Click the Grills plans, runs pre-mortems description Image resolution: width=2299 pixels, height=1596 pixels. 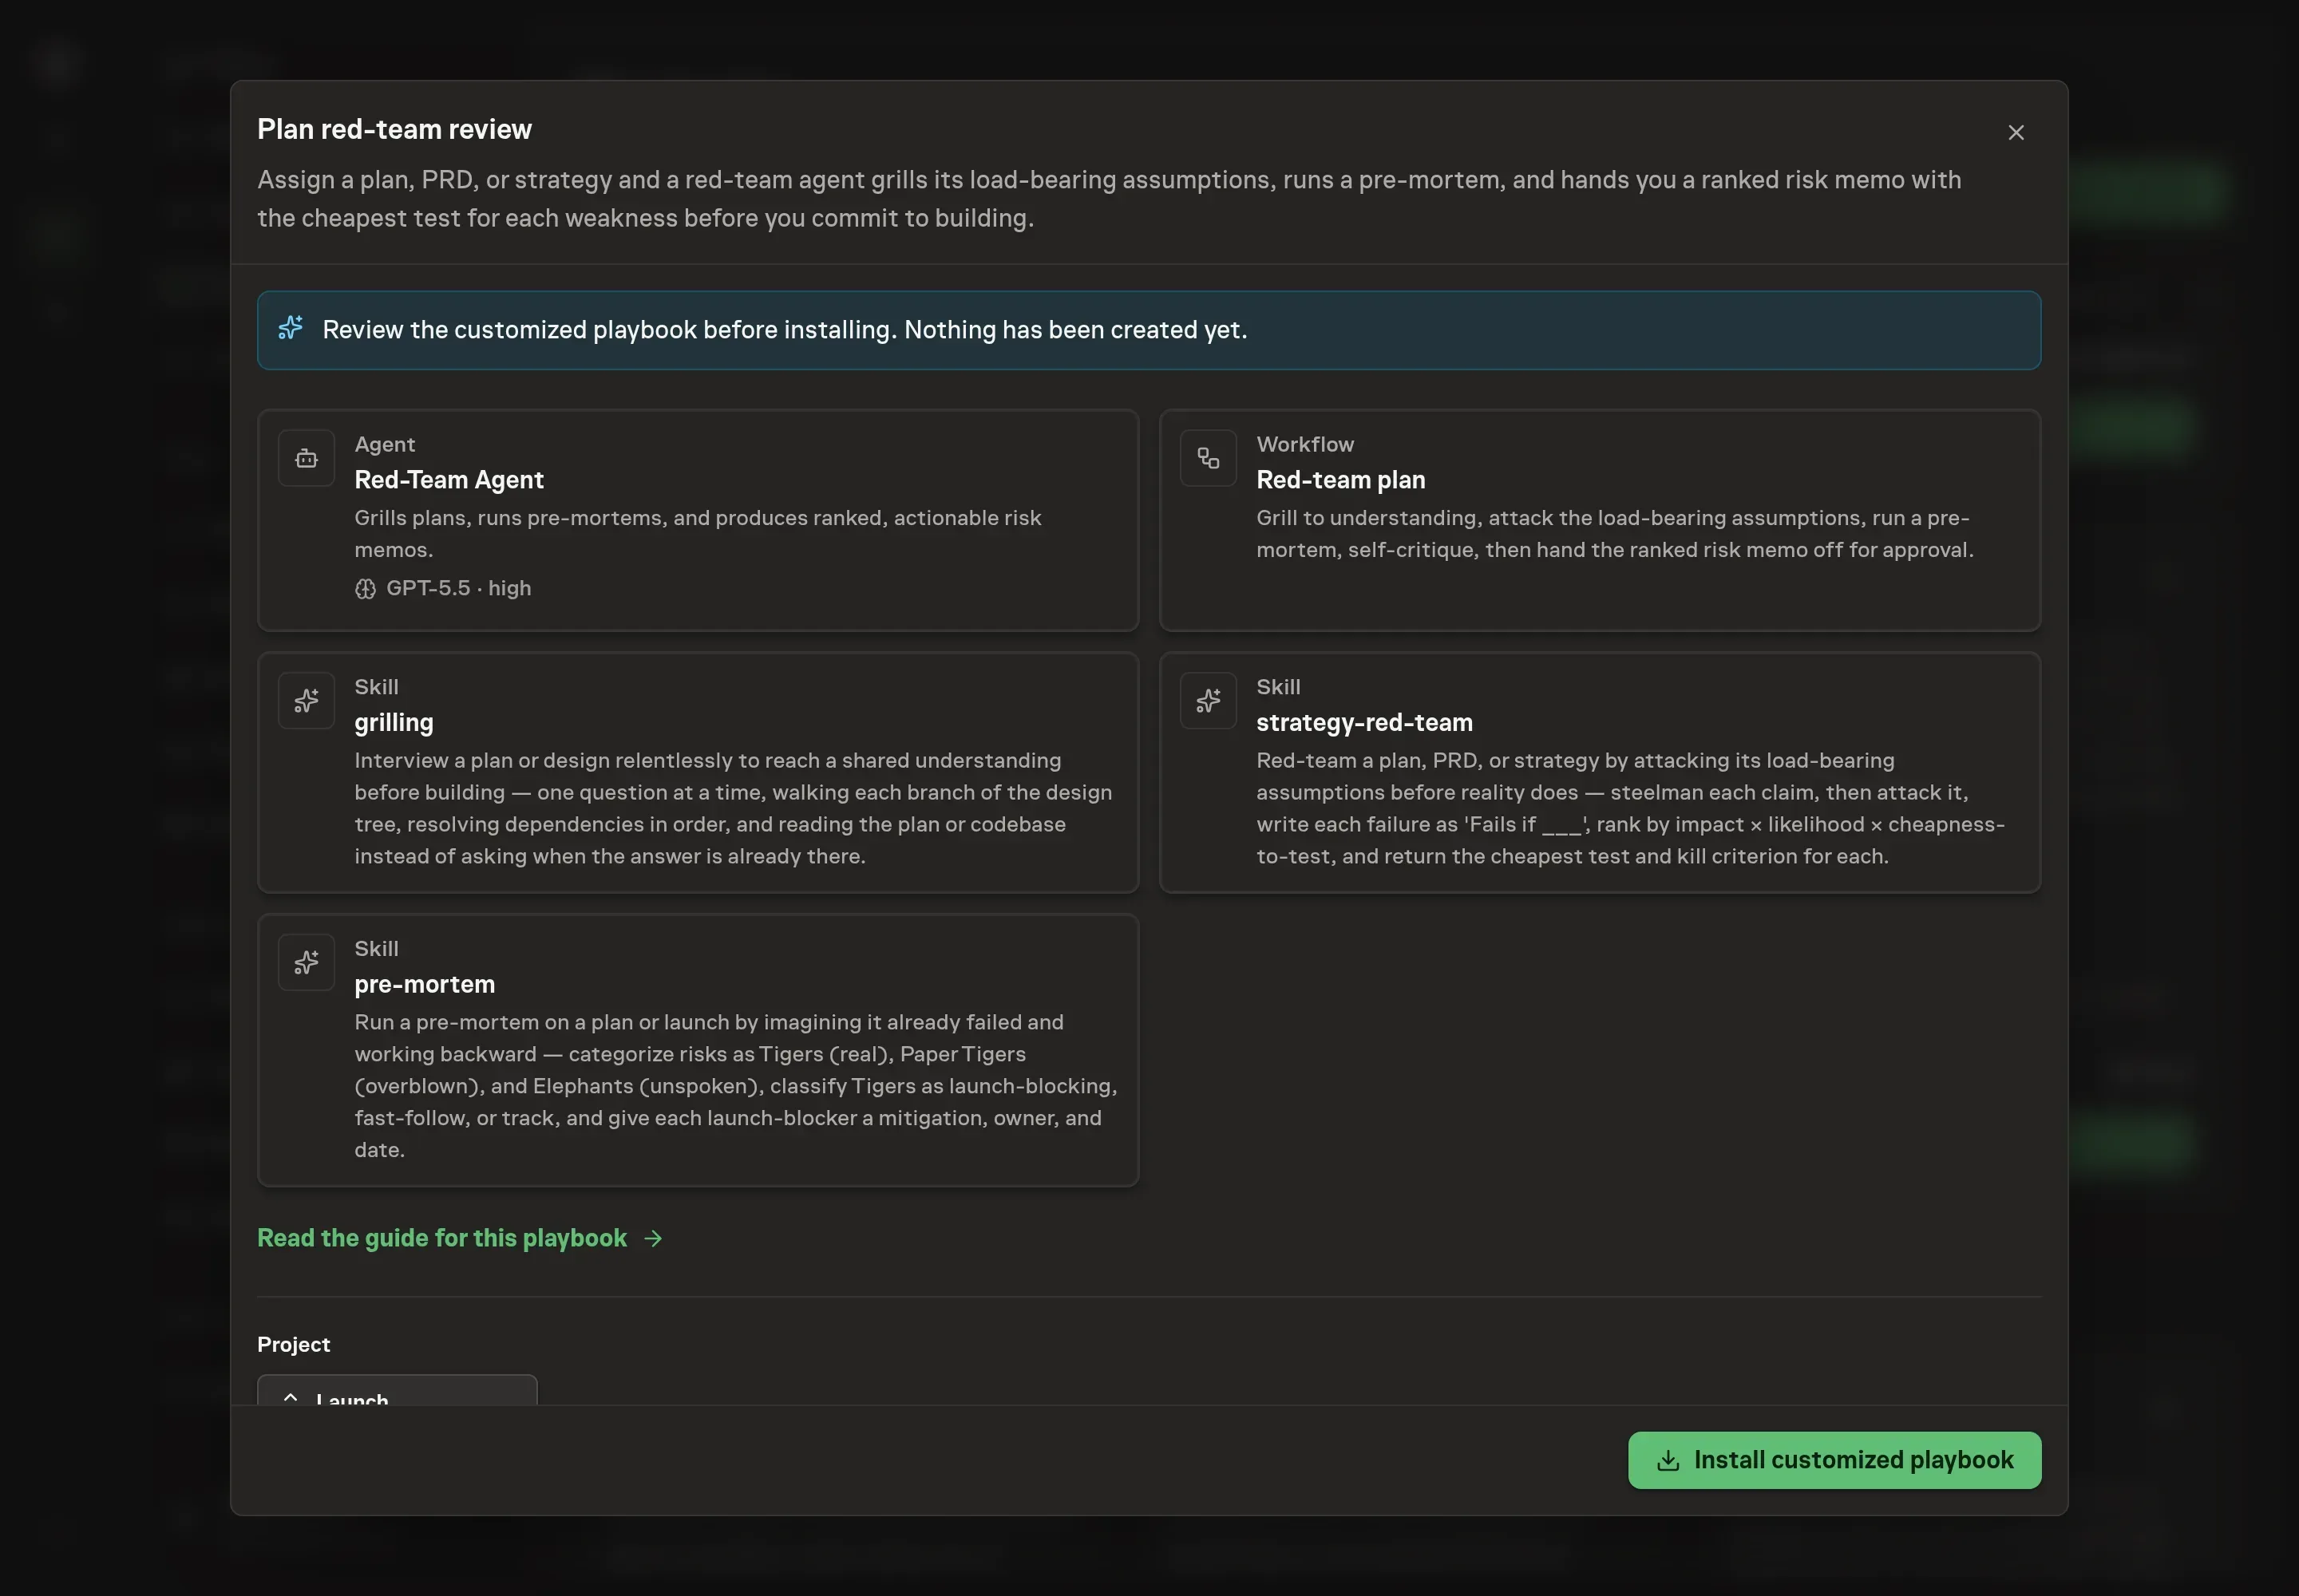click(698, 533)
